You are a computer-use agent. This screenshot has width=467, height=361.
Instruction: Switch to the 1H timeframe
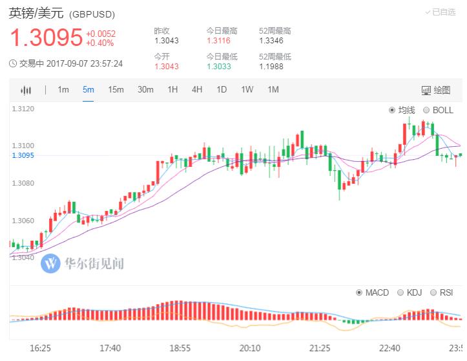point(172,89)
